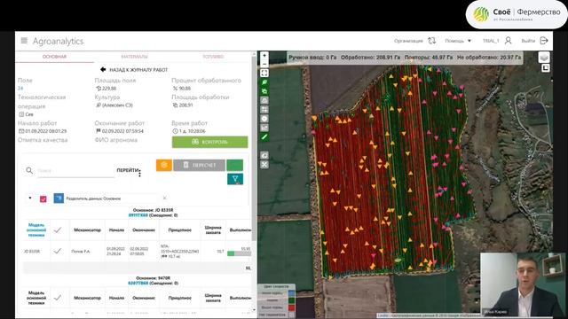This screenshot has height=319, width=568.
Task: Zoom in on the map
Action: pos(264,56)
